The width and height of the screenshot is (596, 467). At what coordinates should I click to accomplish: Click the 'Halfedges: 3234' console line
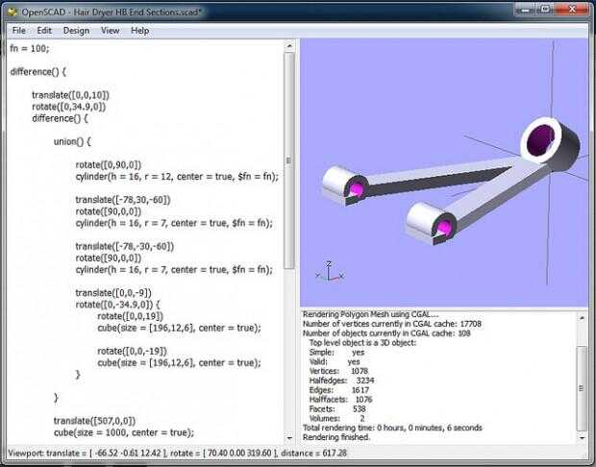click(341, 381)
